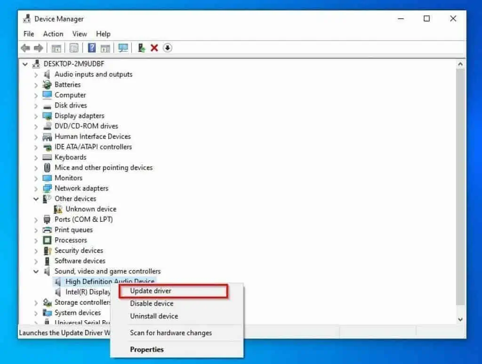
Task: Click the vertical scrollbar up arrow
Action: pyautogui.click(x=460, y=63)
